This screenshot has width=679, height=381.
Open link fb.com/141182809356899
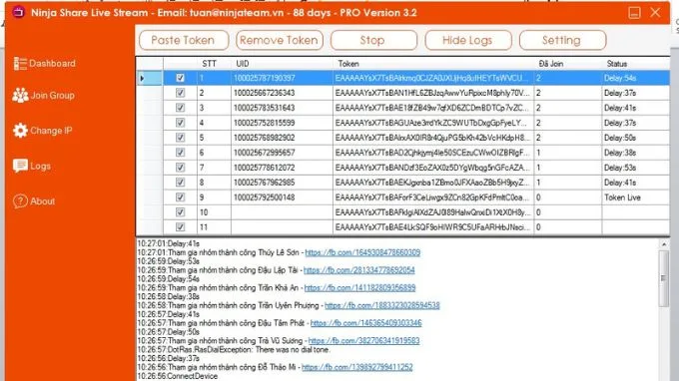[359, 287]
